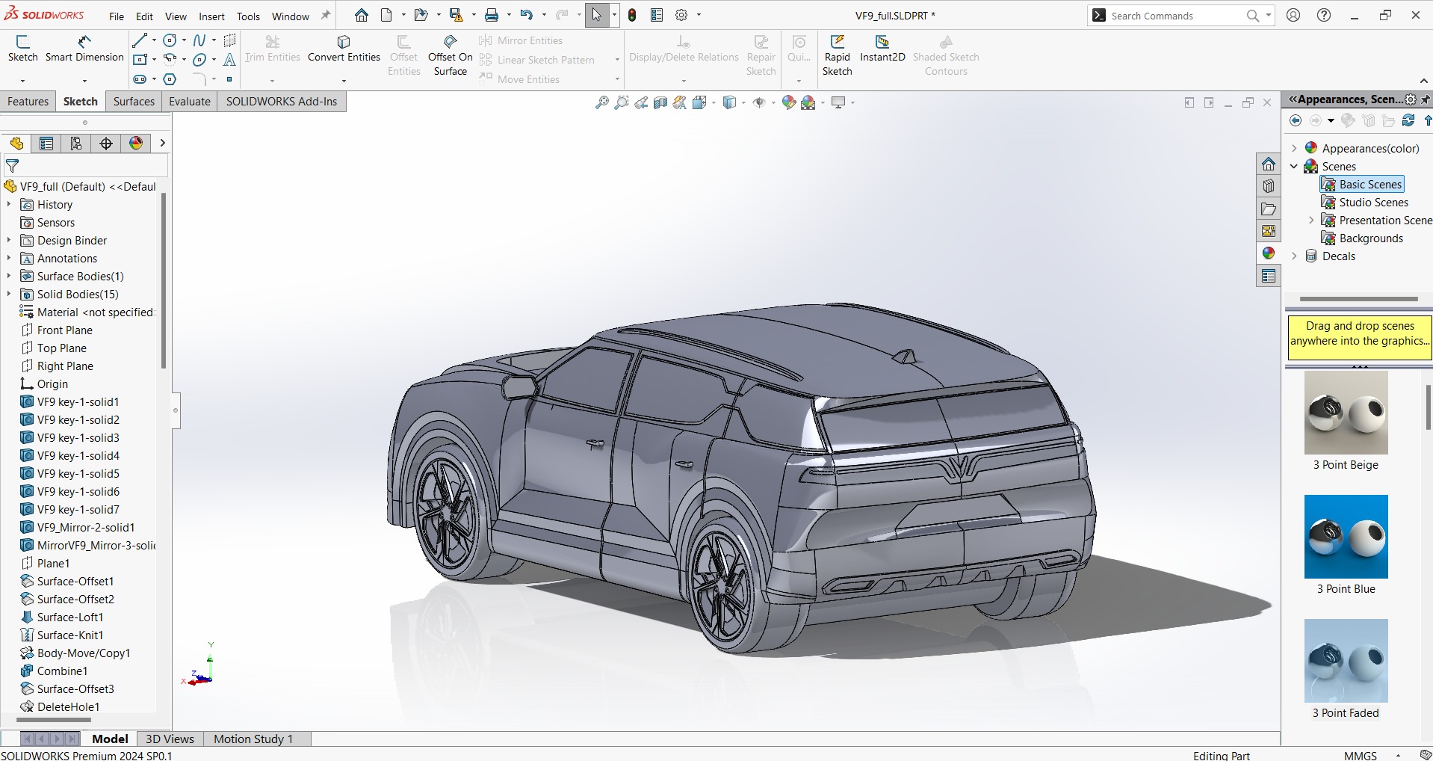This screenshot has height=761, width=1433.
Task: Pick the Circle sketch tool
Action: pyautogui.click(x=170, y=40)
